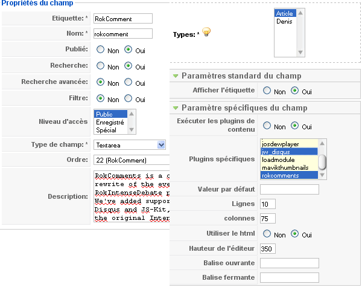The height and width of the screenshot is (290, 362).
Task: Click Types list scroll up arrow
Action: click(300, 13)
